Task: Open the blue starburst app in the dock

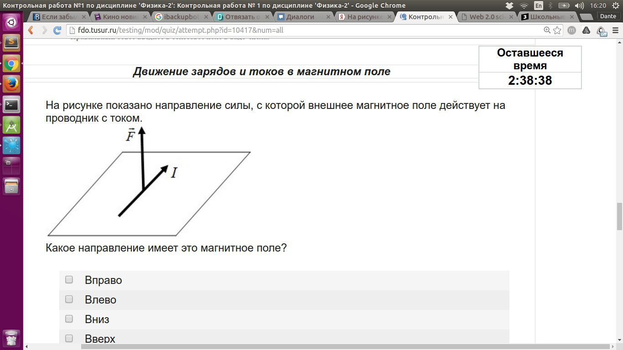Action: point(11,146)
